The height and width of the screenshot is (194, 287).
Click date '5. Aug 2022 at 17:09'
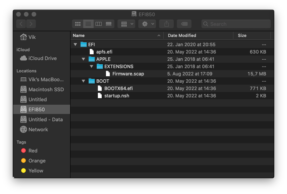(190, 74)
